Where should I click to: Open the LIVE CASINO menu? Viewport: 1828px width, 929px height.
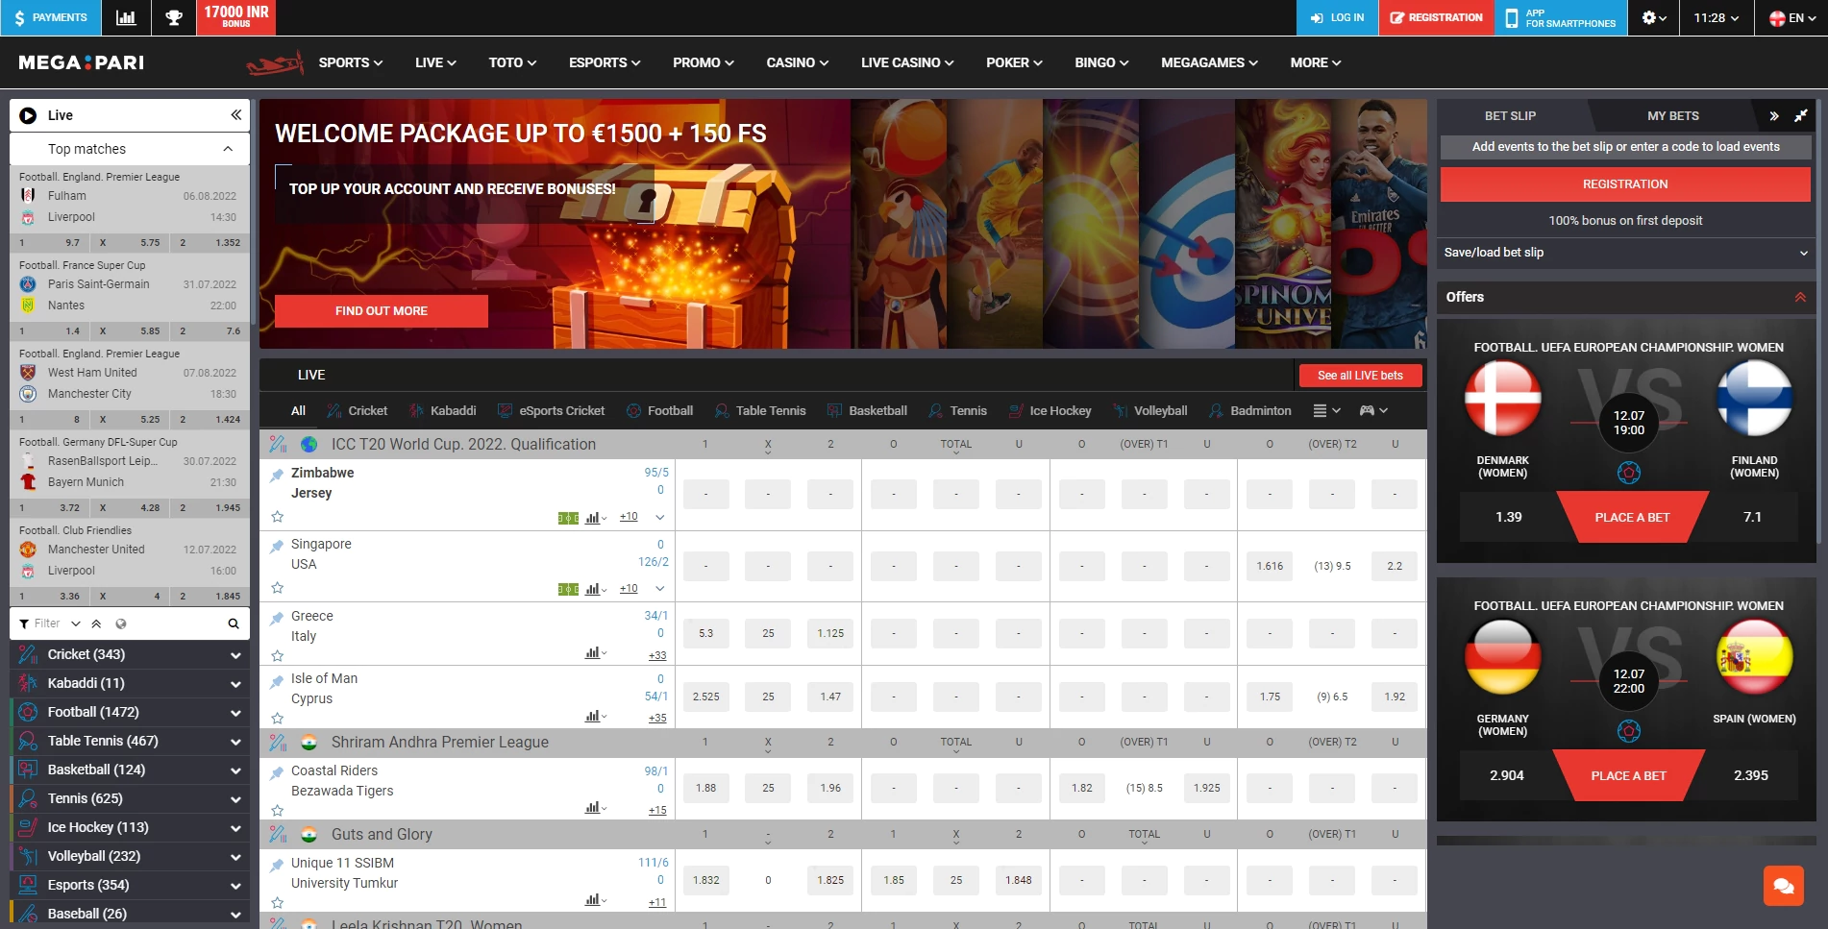(x=907, y=62)
